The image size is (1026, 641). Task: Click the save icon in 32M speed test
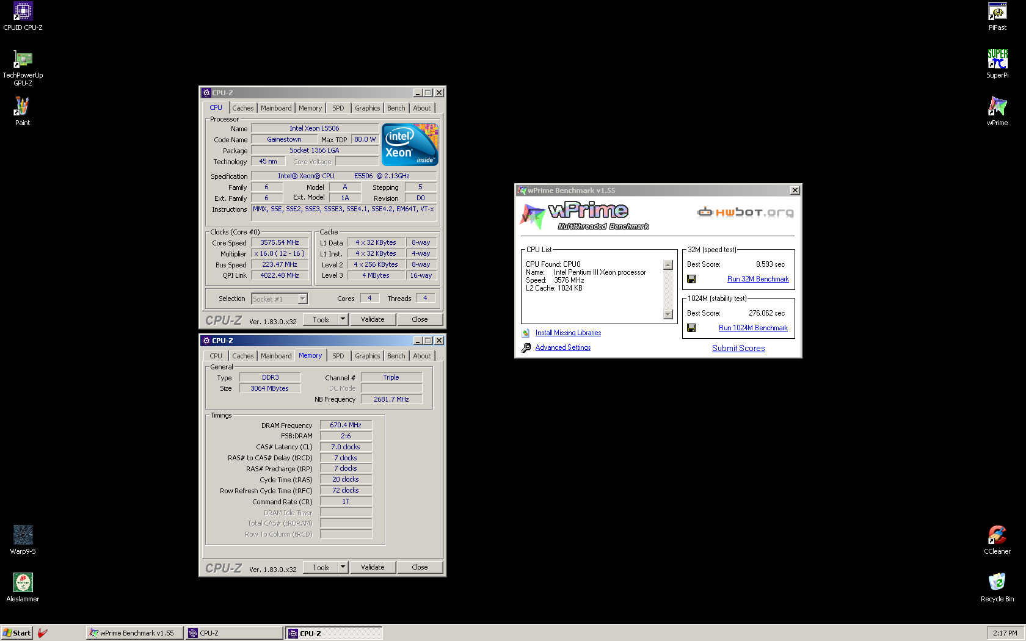click(x=691, y=279)
